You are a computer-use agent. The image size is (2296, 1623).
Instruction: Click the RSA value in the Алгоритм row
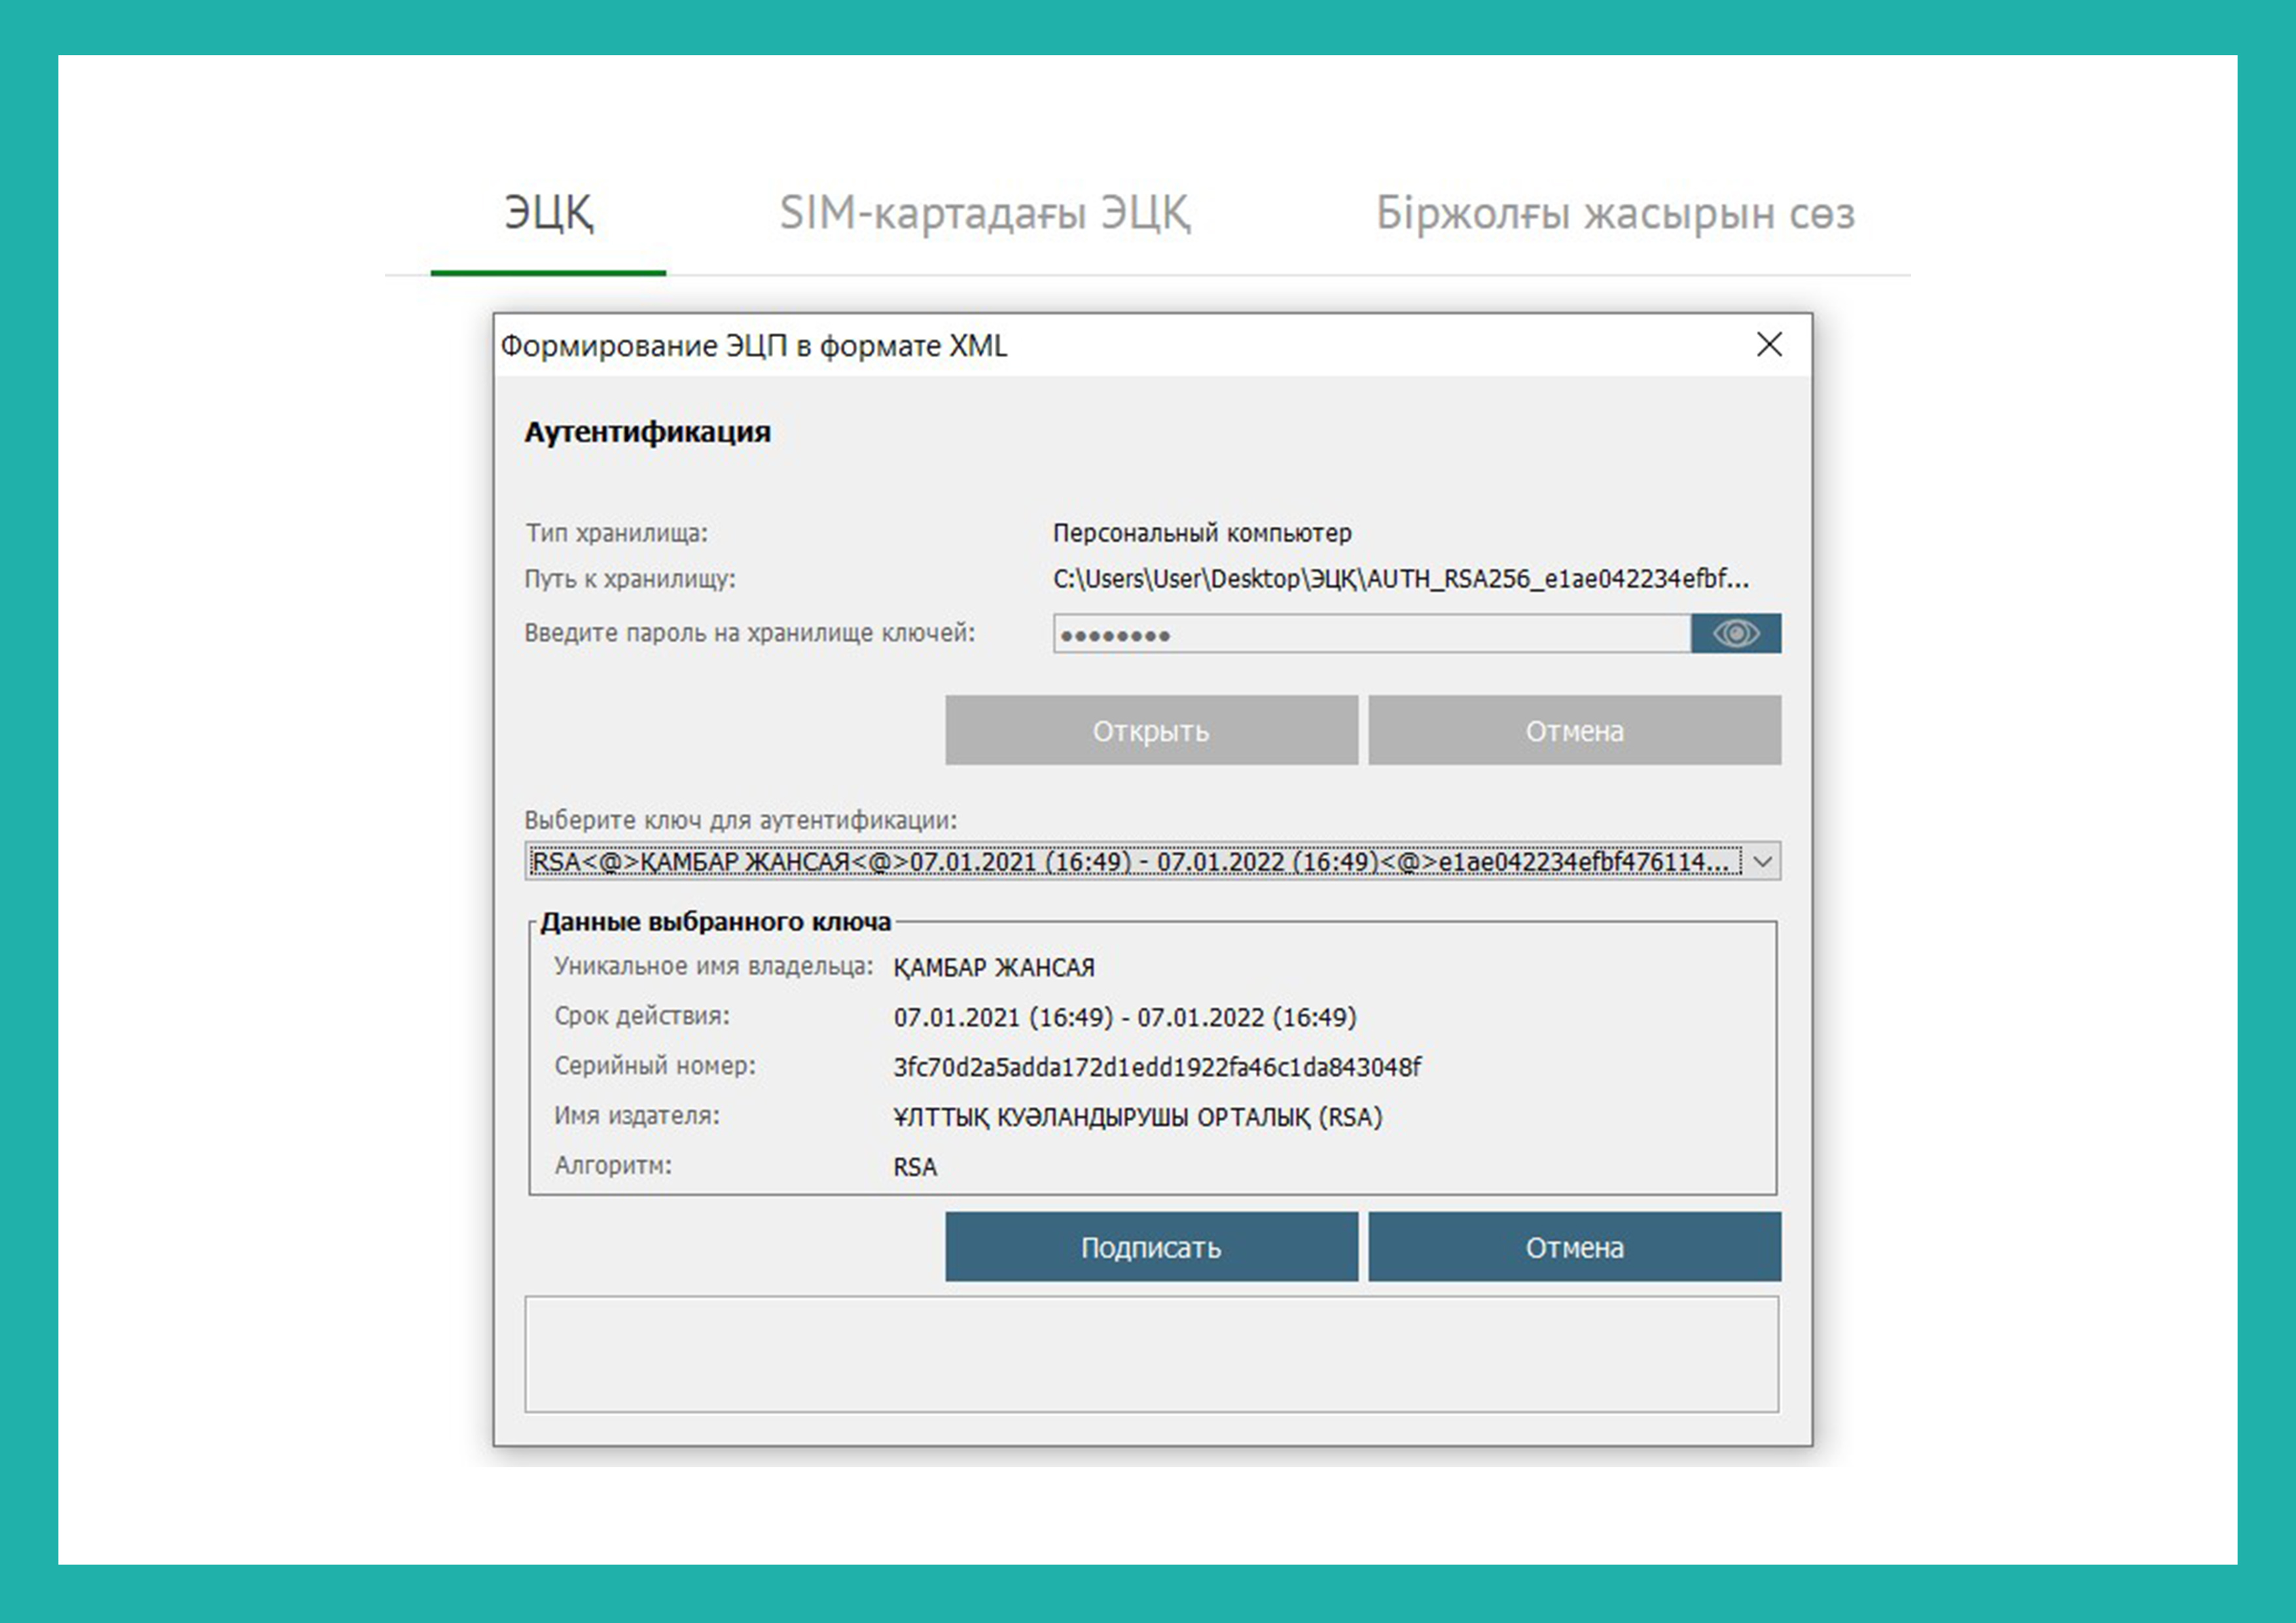click(x=915, y=1167)
